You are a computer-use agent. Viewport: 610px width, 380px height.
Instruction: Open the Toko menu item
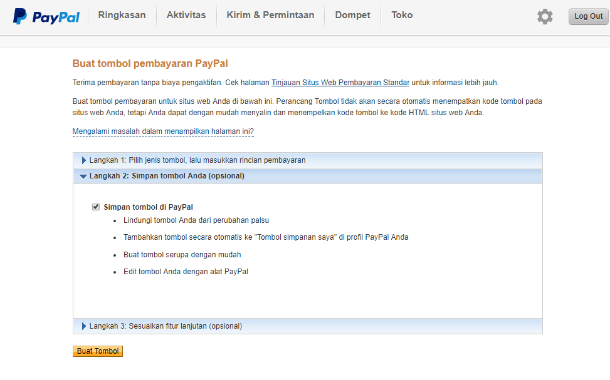(x=402, y=15)
